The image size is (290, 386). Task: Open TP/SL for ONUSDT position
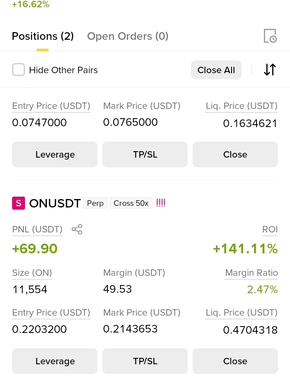tap(145, 361)
